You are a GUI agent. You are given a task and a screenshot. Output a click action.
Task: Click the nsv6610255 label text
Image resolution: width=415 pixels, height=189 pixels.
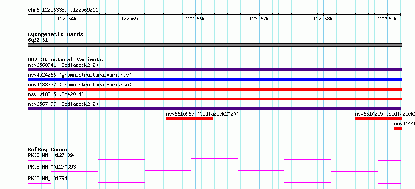coord(385,114)
